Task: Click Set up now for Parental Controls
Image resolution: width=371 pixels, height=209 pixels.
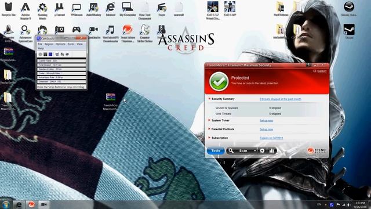Action: (x=266, y=129)
